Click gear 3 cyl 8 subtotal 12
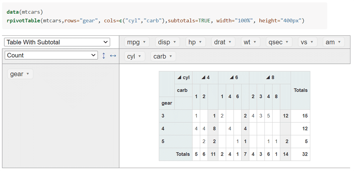Viewport: 354px width, 171px height. coord(286,116)
